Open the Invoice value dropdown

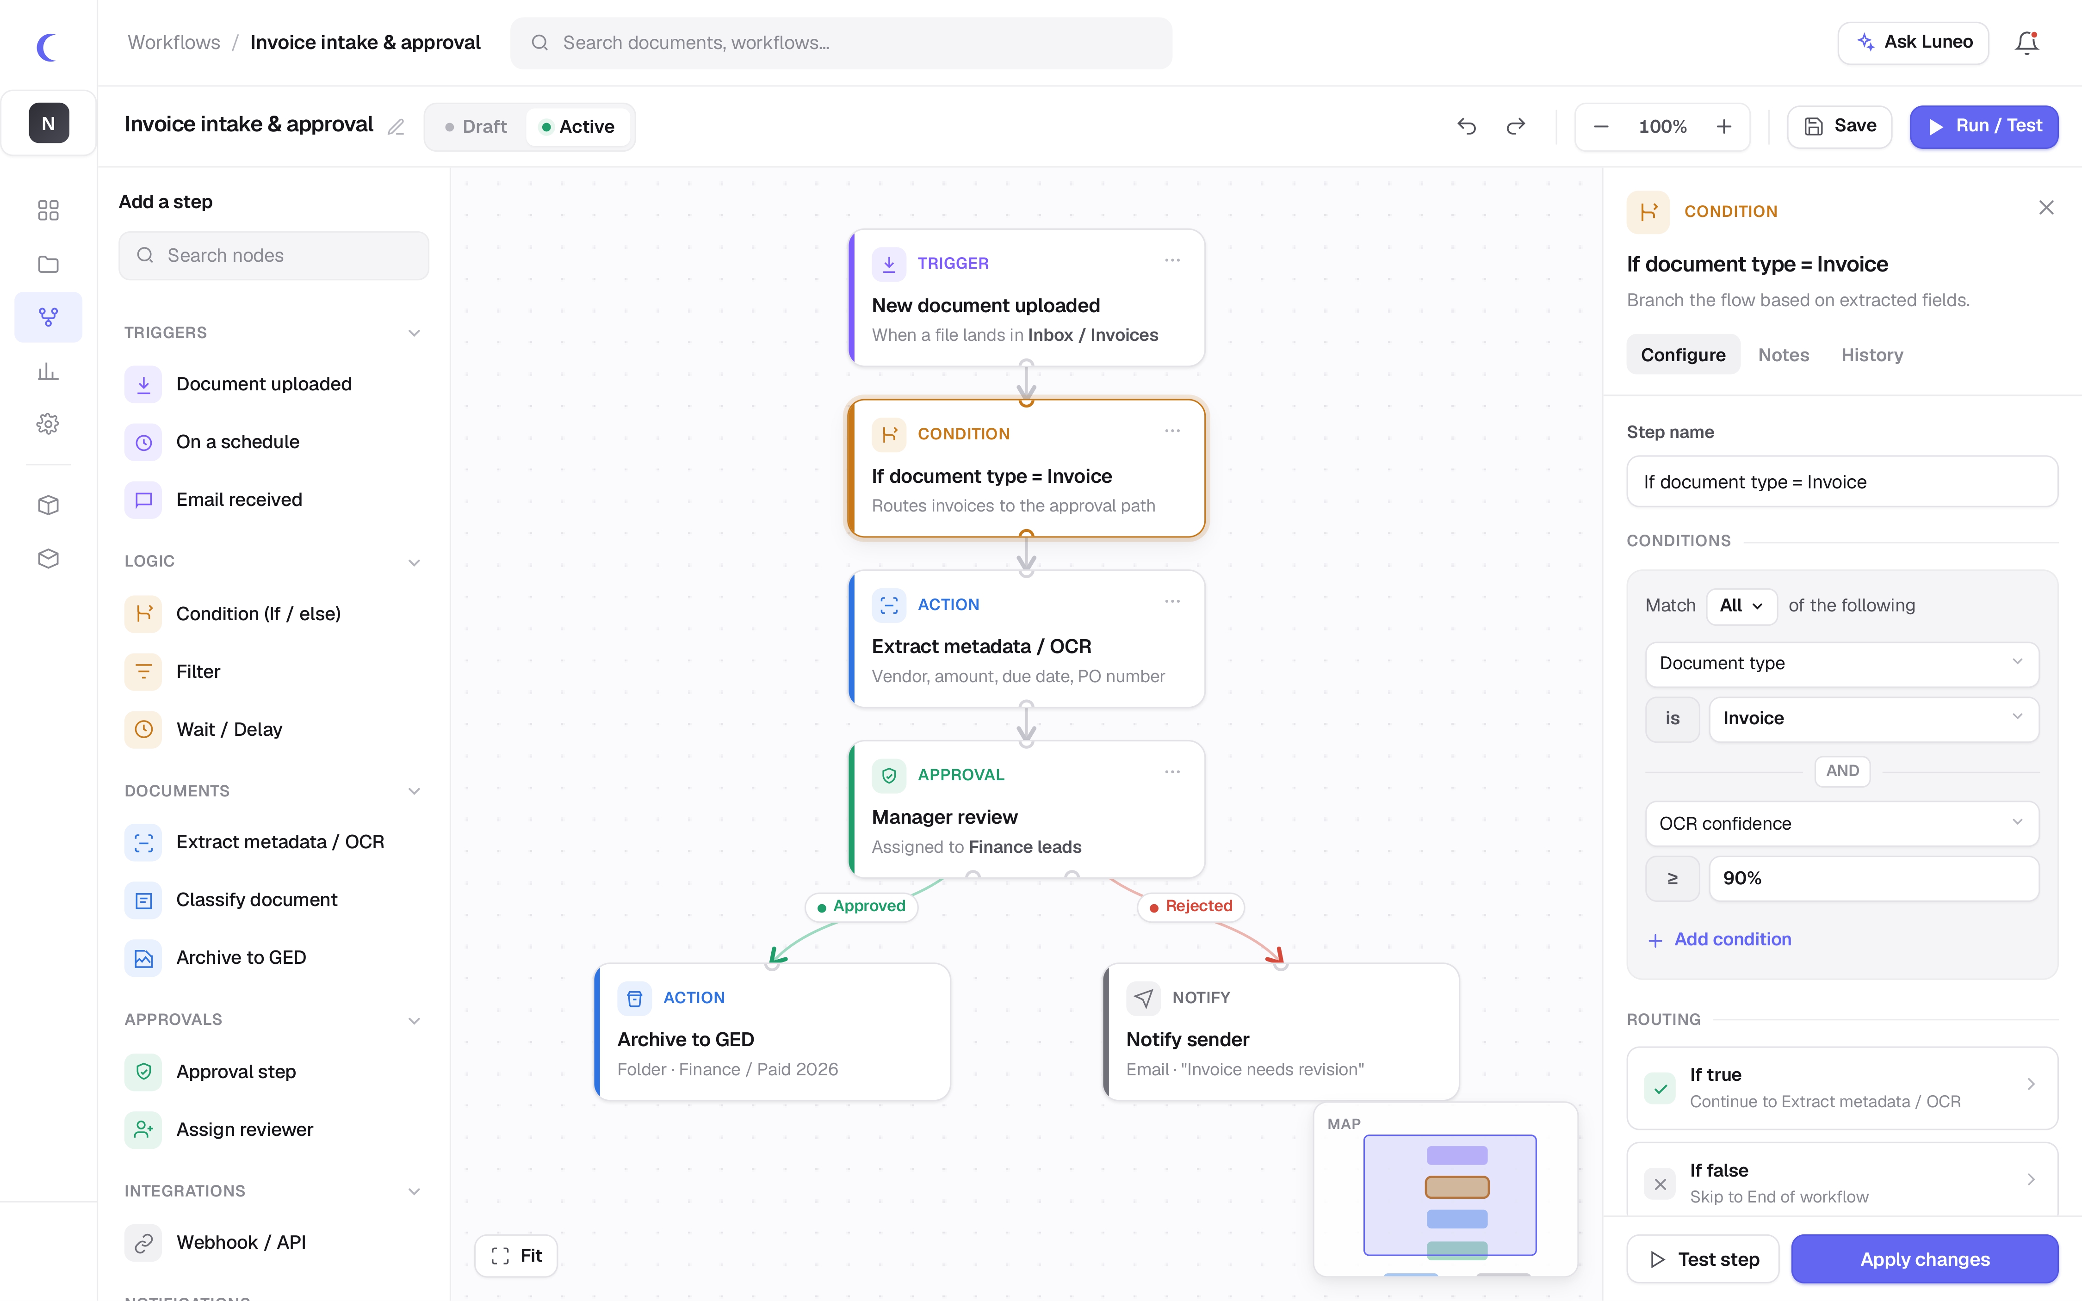[x=1874, y=718]
